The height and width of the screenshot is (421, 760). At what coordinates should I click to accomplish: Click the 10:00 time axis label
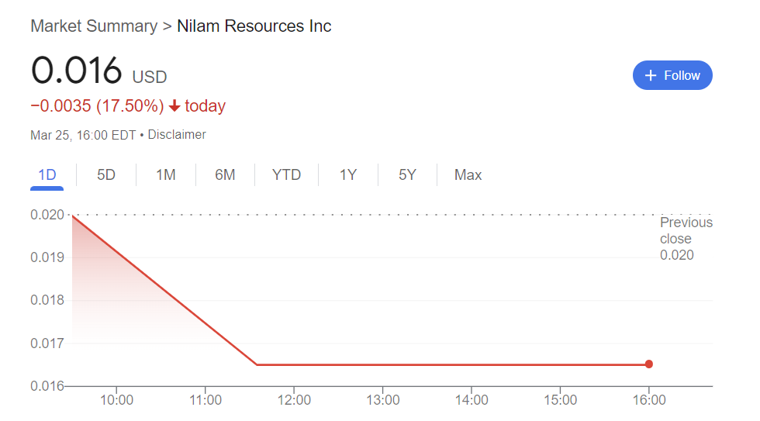tap(116, 400)
